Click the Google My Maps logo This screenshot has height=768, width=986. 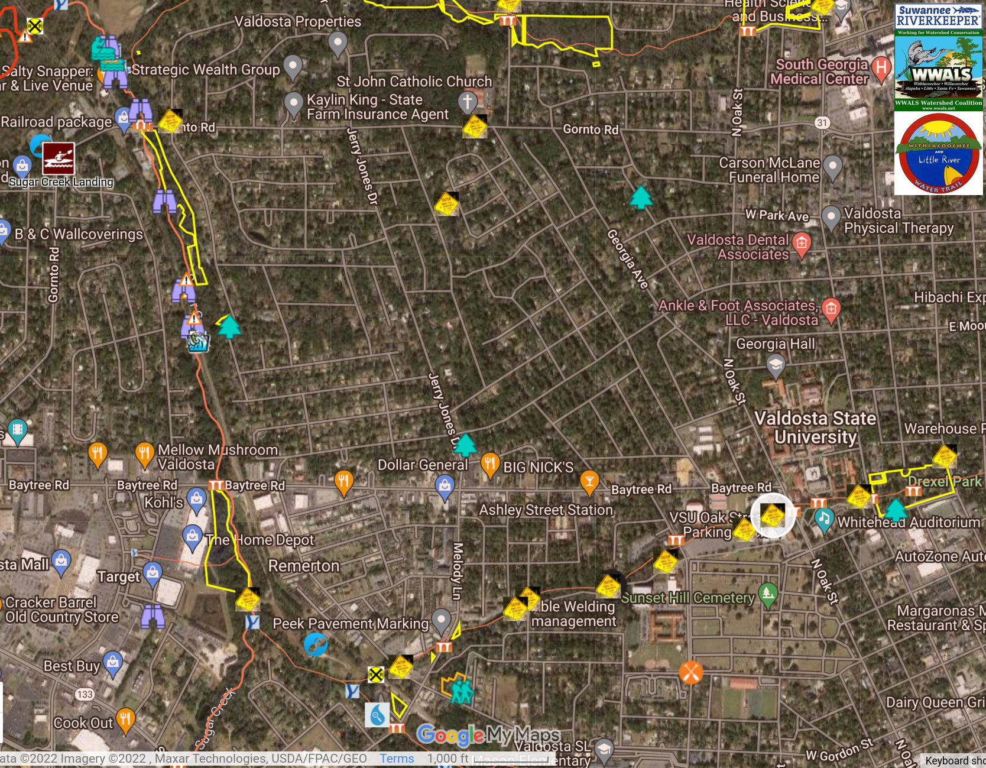[488, 735]
